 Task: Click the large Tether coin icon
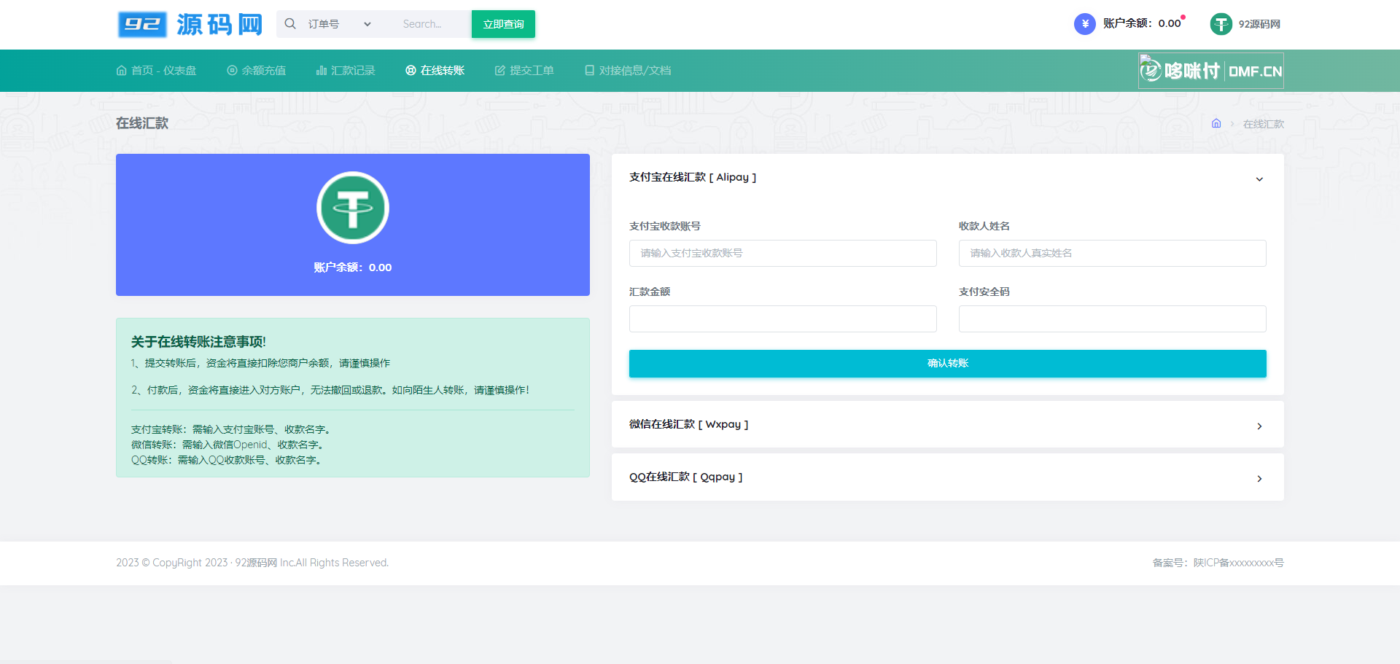coord(353,208)
